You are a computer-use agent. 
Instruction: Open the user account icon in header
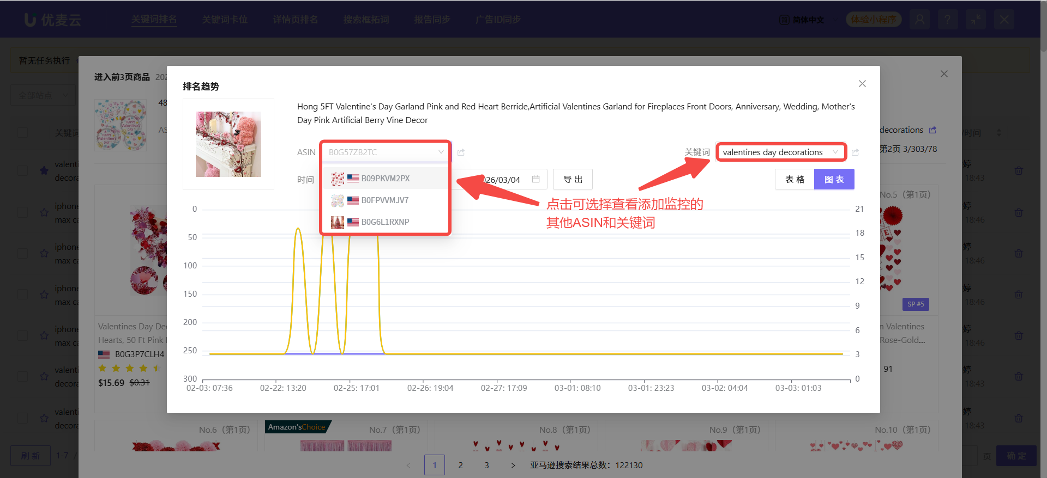click(919, 20)
